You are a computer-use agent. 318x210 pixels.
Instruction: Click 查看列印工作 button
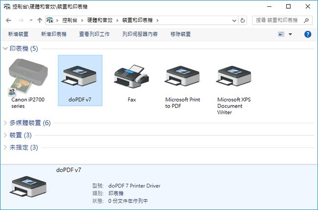coord(94,34)
